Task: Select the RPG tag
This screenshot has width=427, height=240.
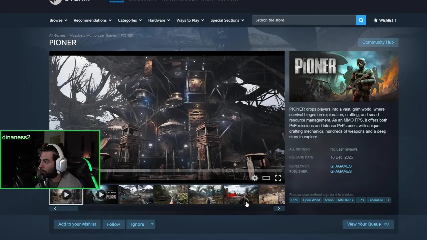Action: (295, 200)
